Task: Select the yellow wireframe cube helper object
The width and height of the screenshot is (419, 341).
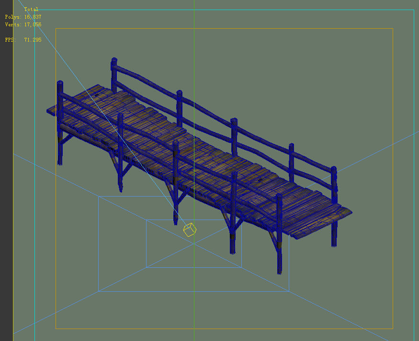Action: pos(190,230)
